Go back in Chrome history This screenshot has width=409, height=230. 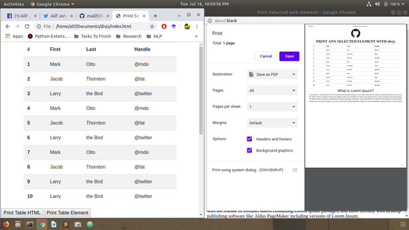coord(8,26)
